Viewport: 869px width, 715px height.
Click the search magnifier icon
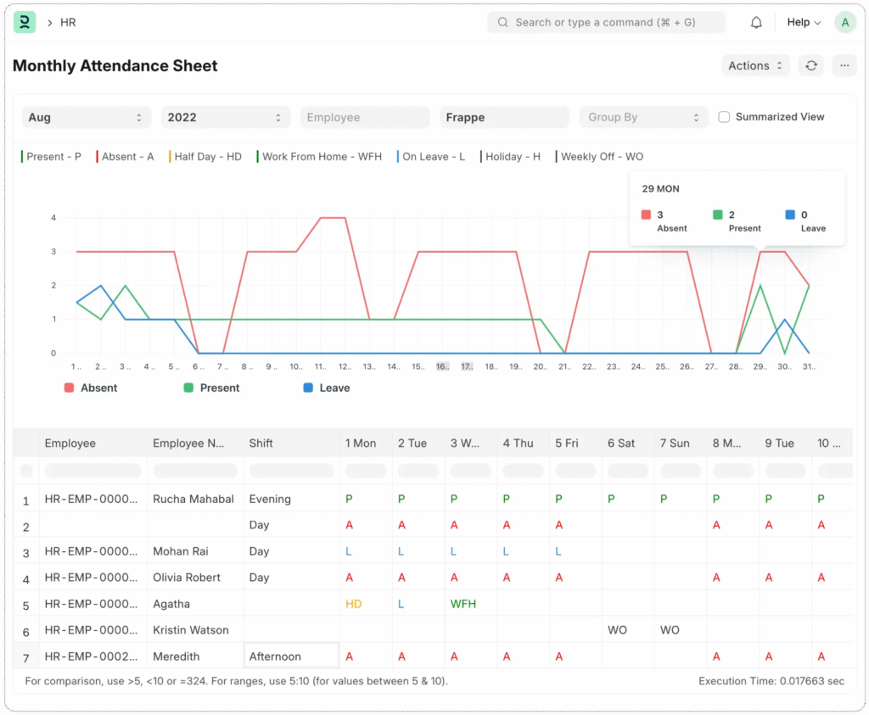(503, 23)
